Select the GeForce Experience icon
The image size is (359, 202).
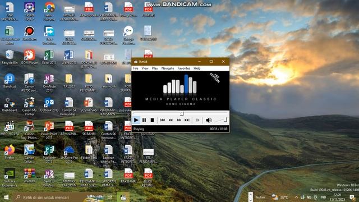point(10,178)
